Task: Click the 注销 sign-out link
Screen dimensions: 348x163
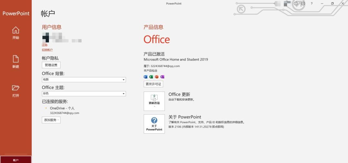Action: click(44, 45)
